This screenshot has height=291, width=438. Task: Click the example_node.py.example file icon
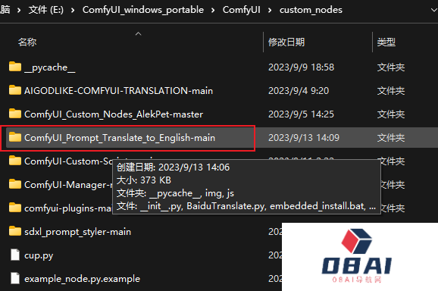(x=15, y=278)
